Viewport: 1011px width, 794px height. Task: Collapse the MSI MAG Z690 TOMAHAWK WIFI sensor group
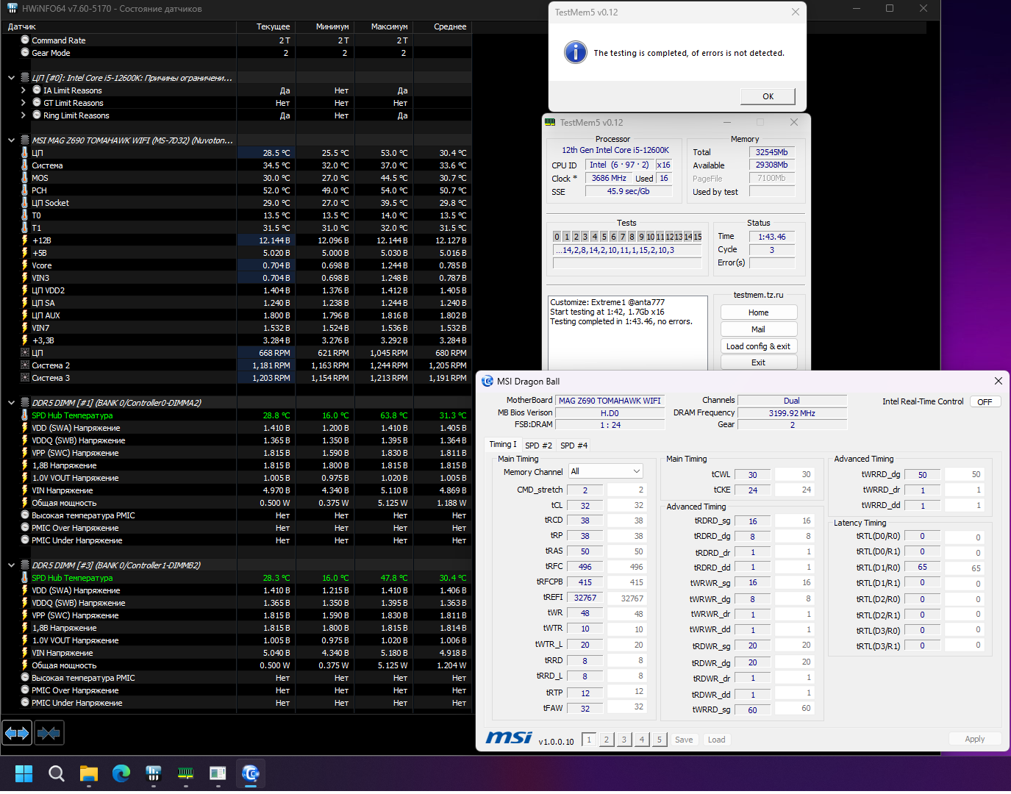11,140
